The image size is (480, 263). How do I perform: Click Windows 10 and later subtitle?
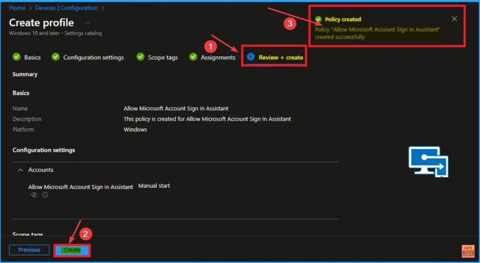55,33
